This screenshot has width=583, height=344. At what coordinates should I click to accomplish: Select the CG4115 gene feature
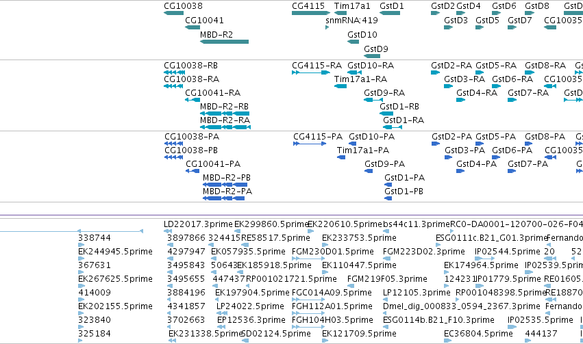point(311,13)
